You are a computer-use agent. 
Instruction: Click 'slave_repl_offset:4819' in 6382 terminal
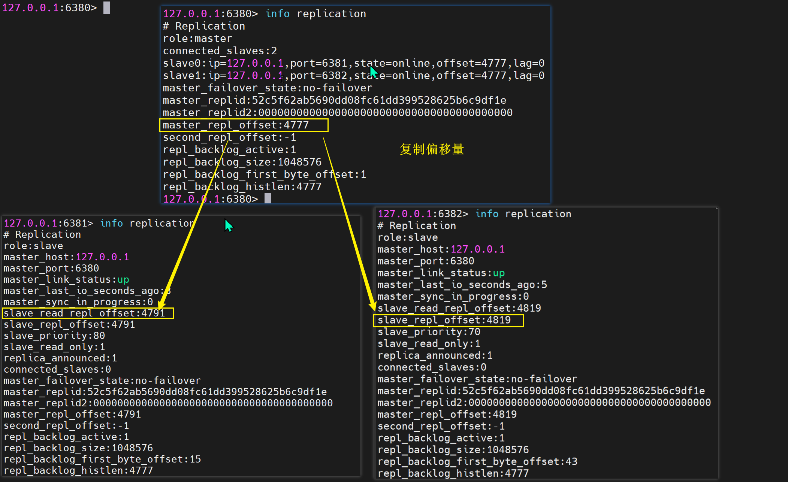point(444,320)
